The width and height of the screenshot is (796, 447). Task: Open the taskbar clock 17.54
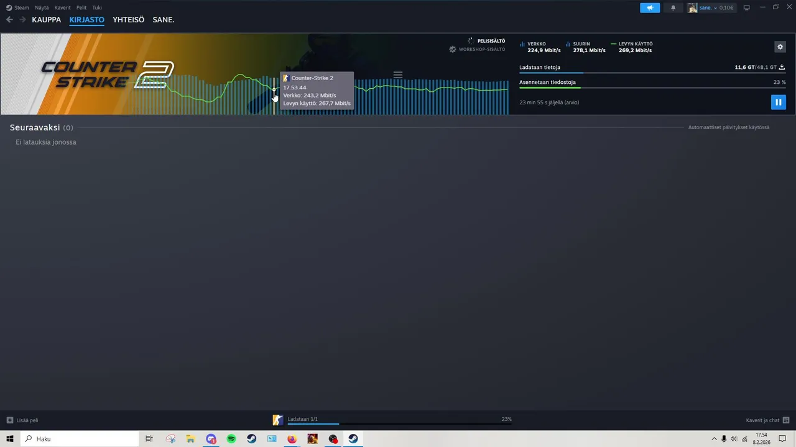tap(762, 439)
